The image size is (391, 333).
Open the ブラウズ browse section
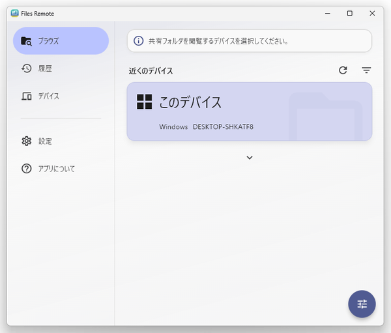click(61, 41)
